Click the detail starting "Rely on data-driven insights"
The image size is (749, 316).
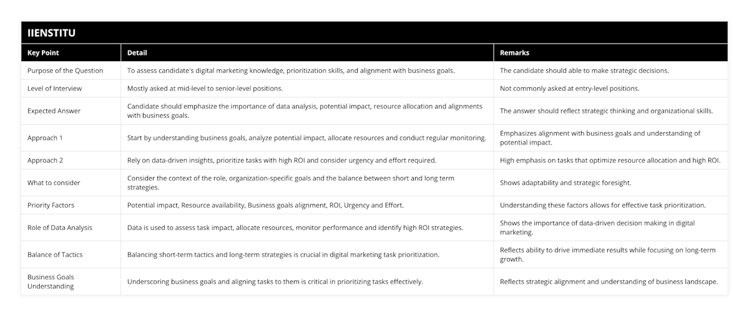[281, 160]
